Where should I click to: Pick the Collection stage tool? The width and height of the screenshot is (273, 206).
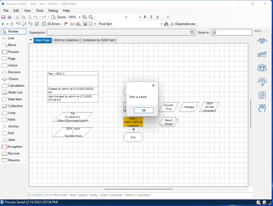click(x=12, y=106)
